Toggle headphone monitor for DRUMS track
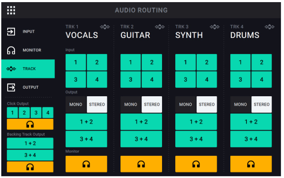 pyautogui.click(x=251, y=164)
